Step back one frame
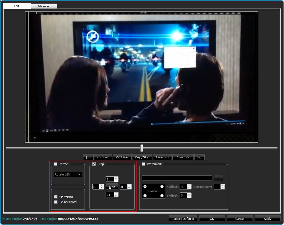The image size is (284, 225). (122, 157)
